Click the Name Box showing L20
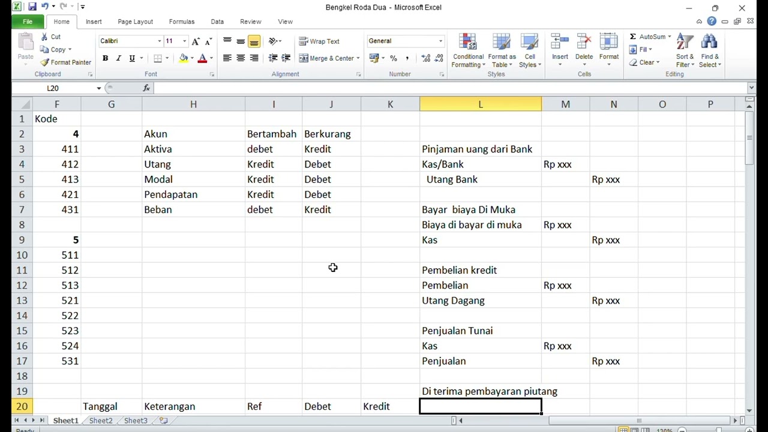Image resolution: width=768 pixels, height=432 pixels. pyautogui.click(x=53, y=88)
